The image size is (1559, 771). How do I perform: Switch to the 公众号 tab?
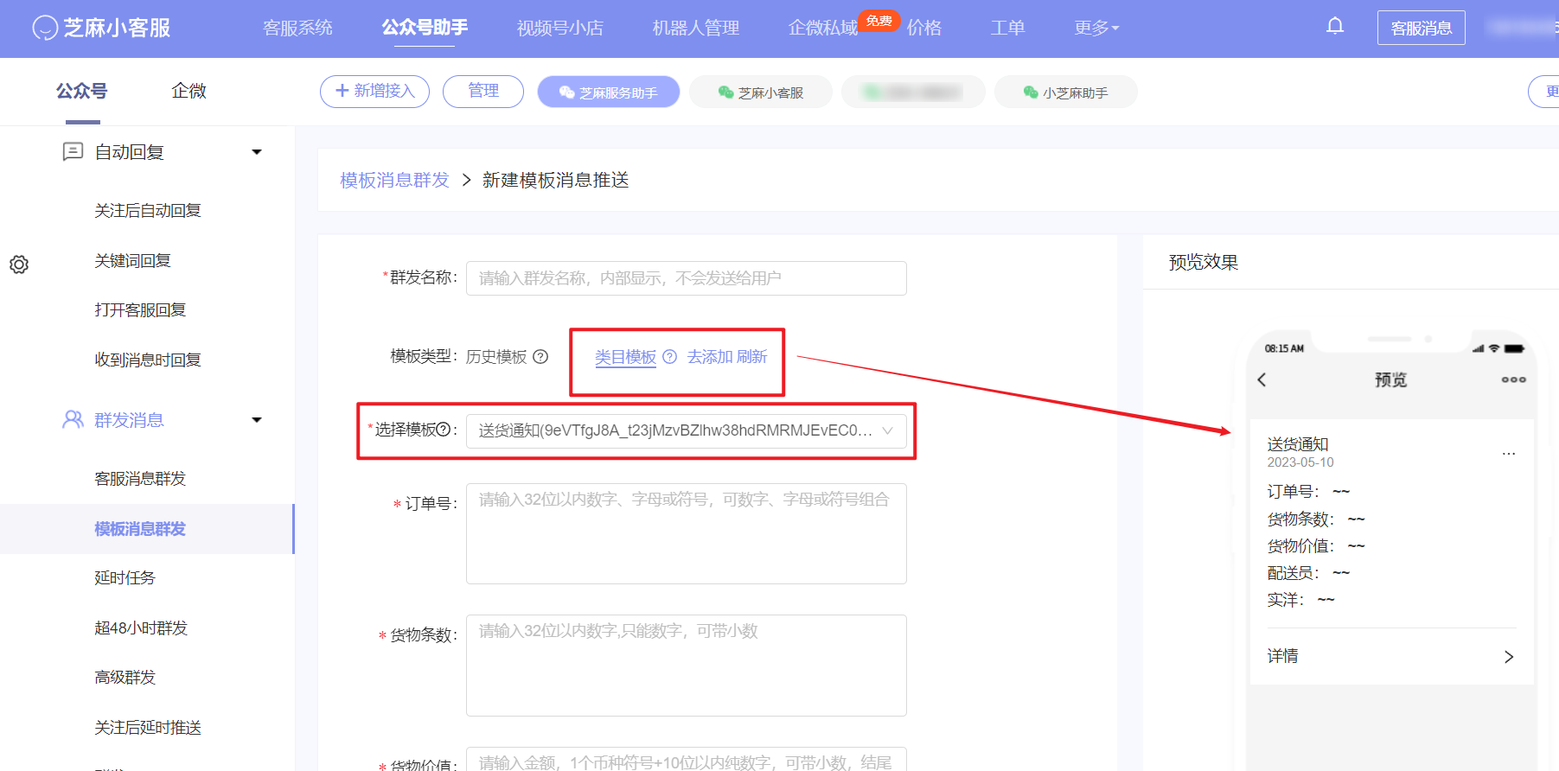click(x=82, y=91)
